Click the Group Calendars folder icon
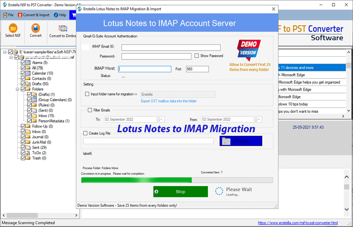Screen dimensions: 353x227 tap(34, 100)
